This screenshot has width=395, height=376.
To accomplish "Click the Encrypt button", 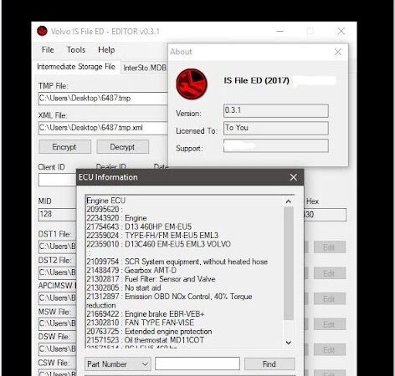I will (x=64, y=147).
